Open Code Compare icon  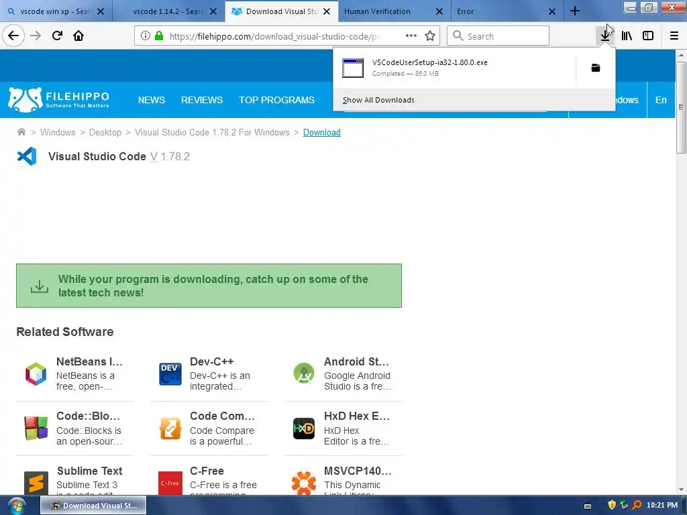pos(170,428)
